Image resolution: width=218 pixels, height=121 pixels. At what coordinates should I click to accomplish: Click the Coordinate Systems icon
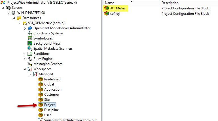[x=30, y=33]
